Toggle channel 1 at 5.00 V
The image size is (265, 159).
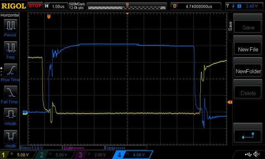pos(18,155)
